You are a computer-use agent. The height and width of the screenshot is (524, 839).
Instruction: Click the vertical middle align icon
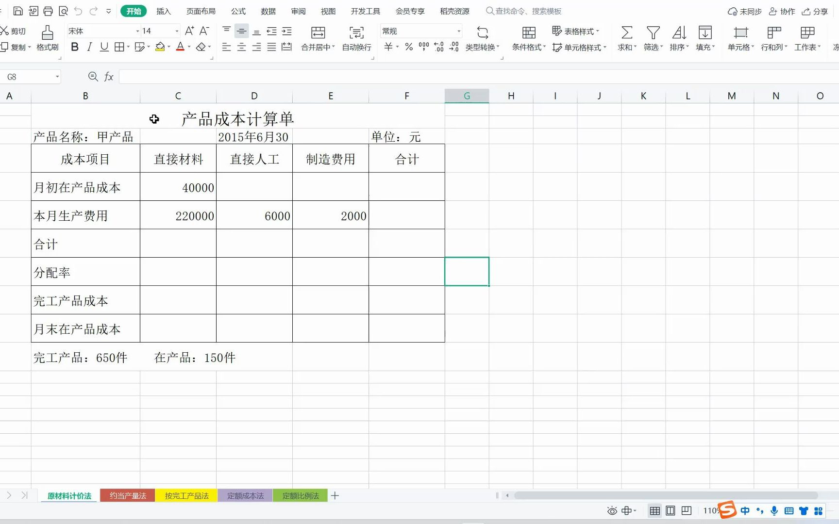pyautogui.click(x=241, y=31)
